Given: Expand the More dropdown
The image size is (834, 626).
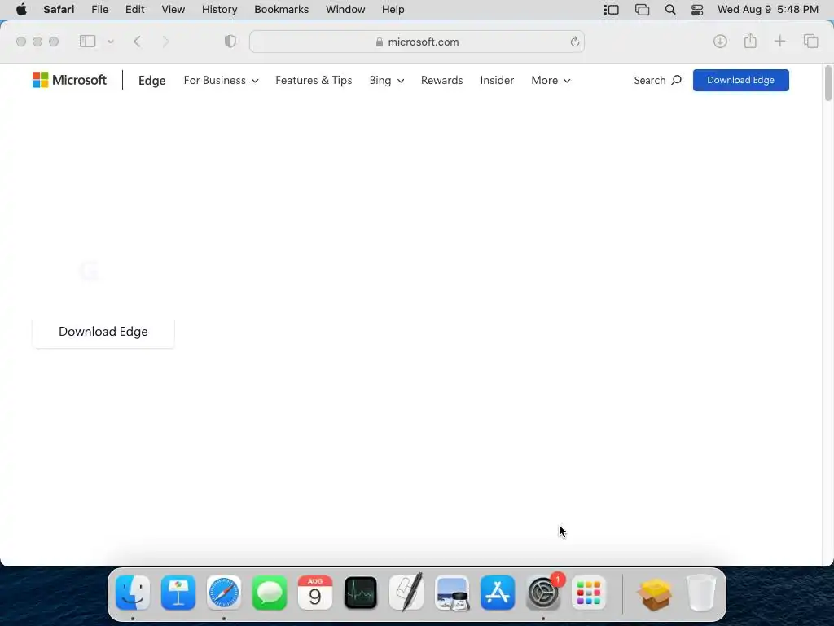Looking at the screenshot, I should pos(551,81).
